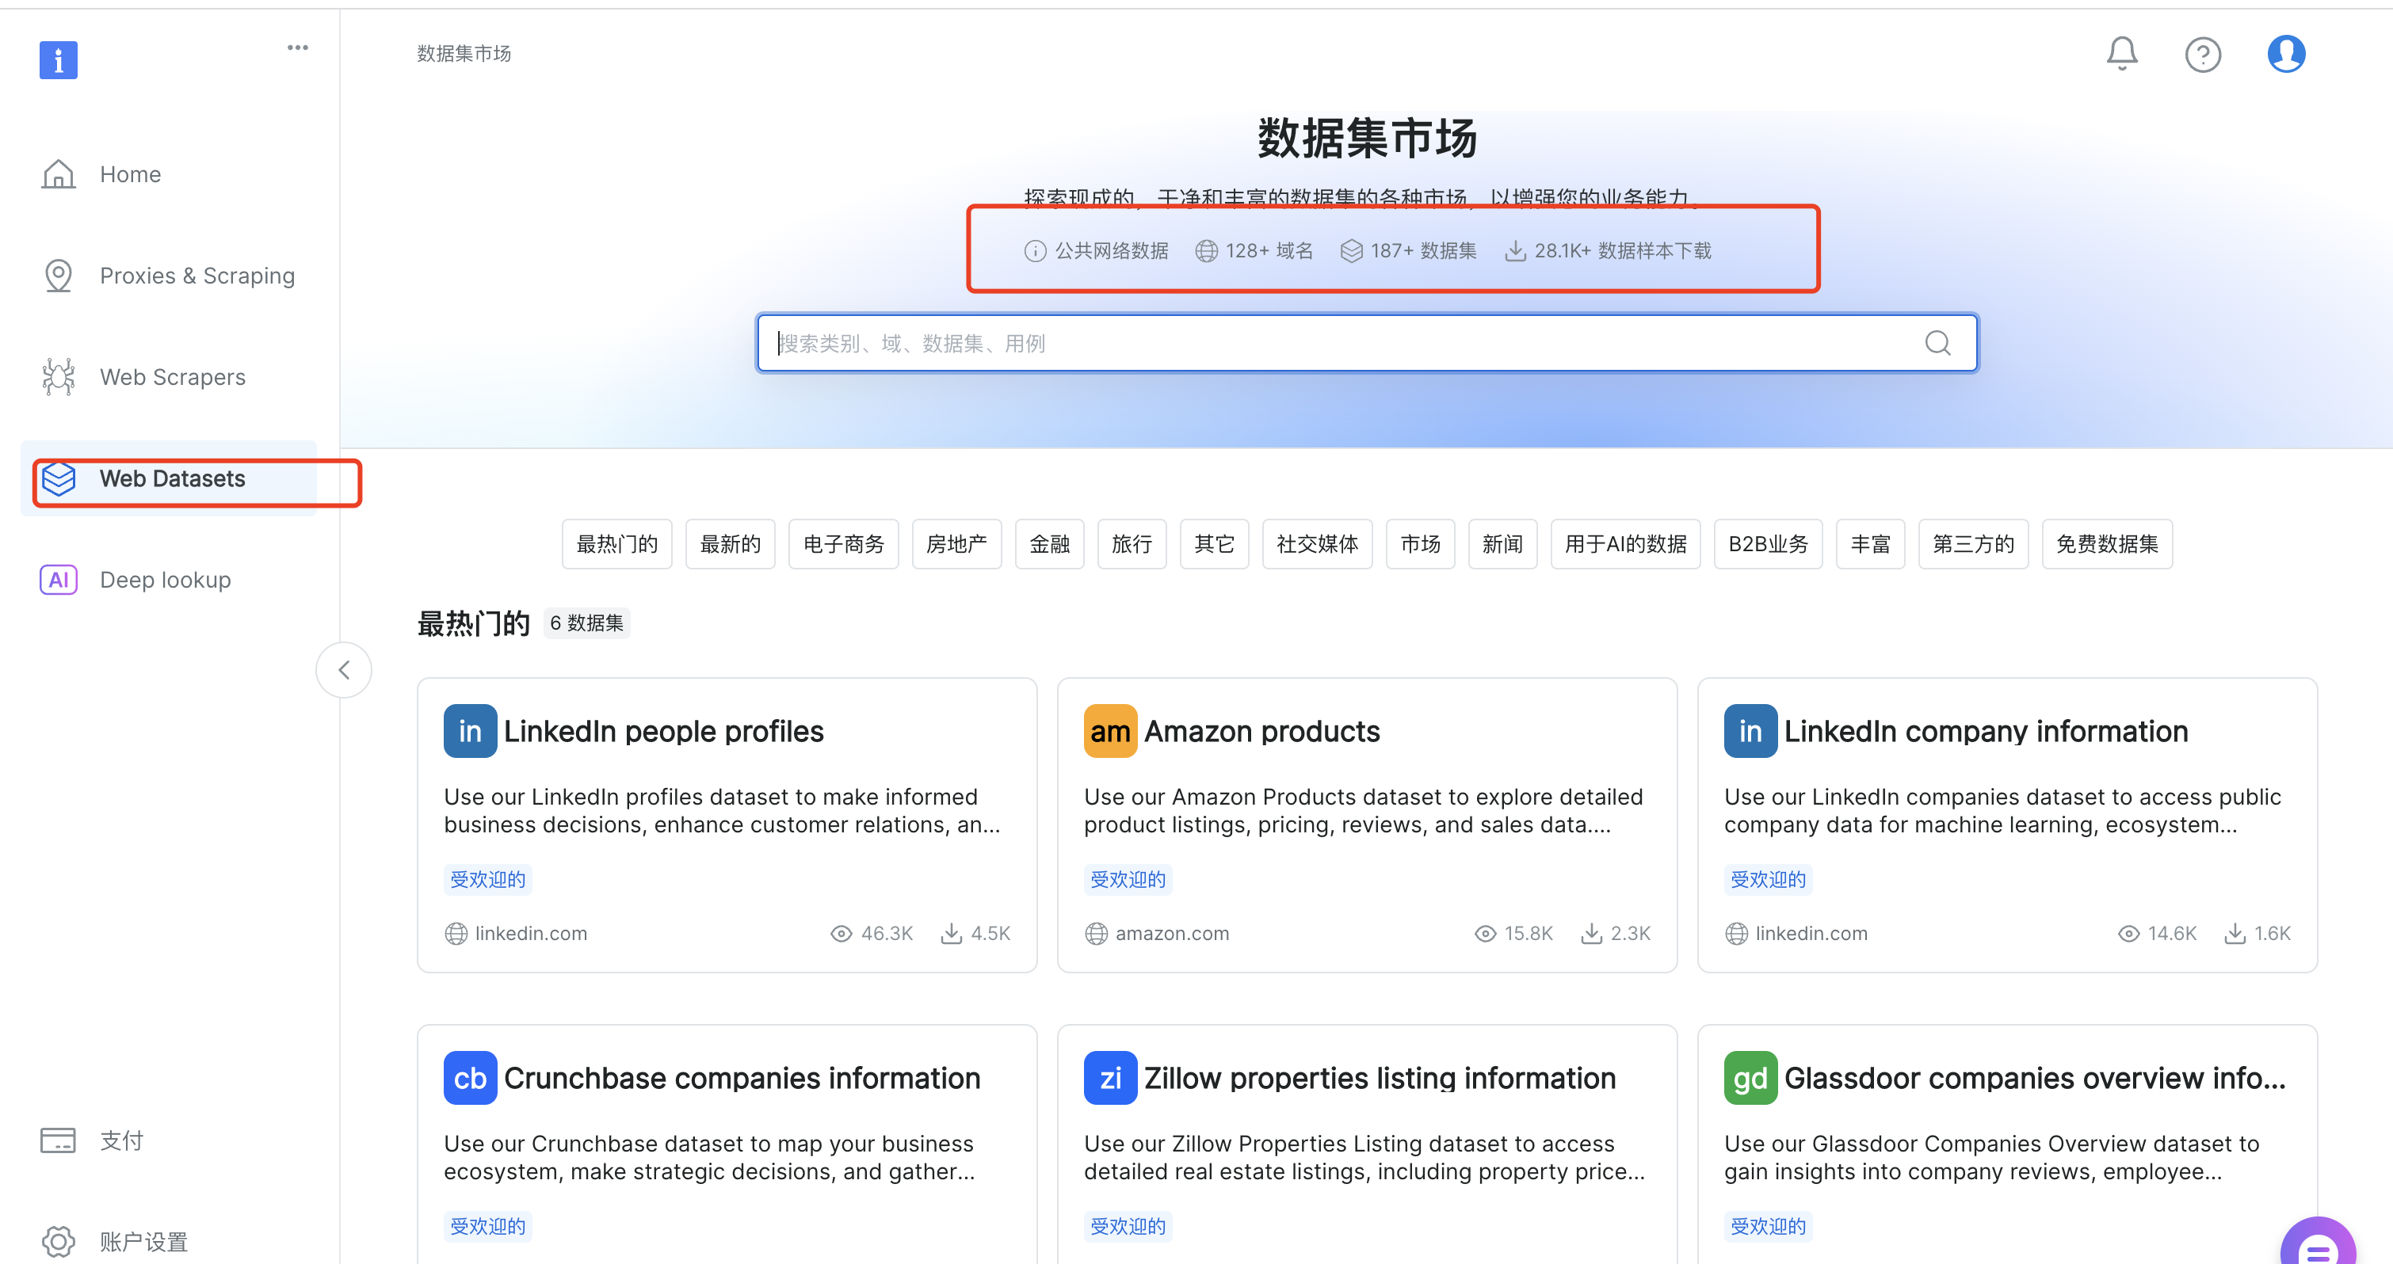Click the Glassdoor 'gd' logo
This screenshot has width=2393, height=1264.
click(x=1750, y=1077)
